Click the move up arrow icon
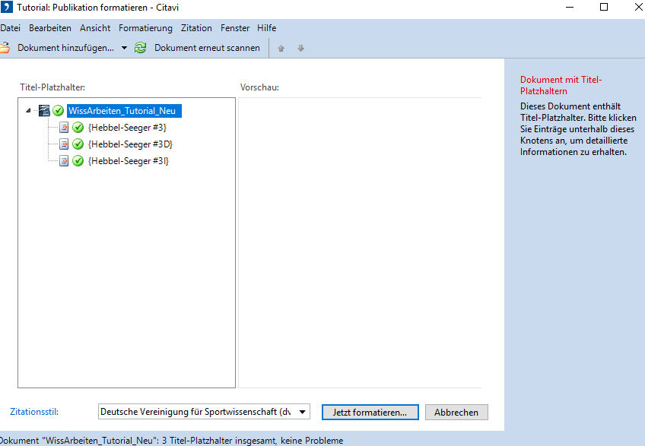This screenshot has width=645, height=446. [x=281, y=48]
